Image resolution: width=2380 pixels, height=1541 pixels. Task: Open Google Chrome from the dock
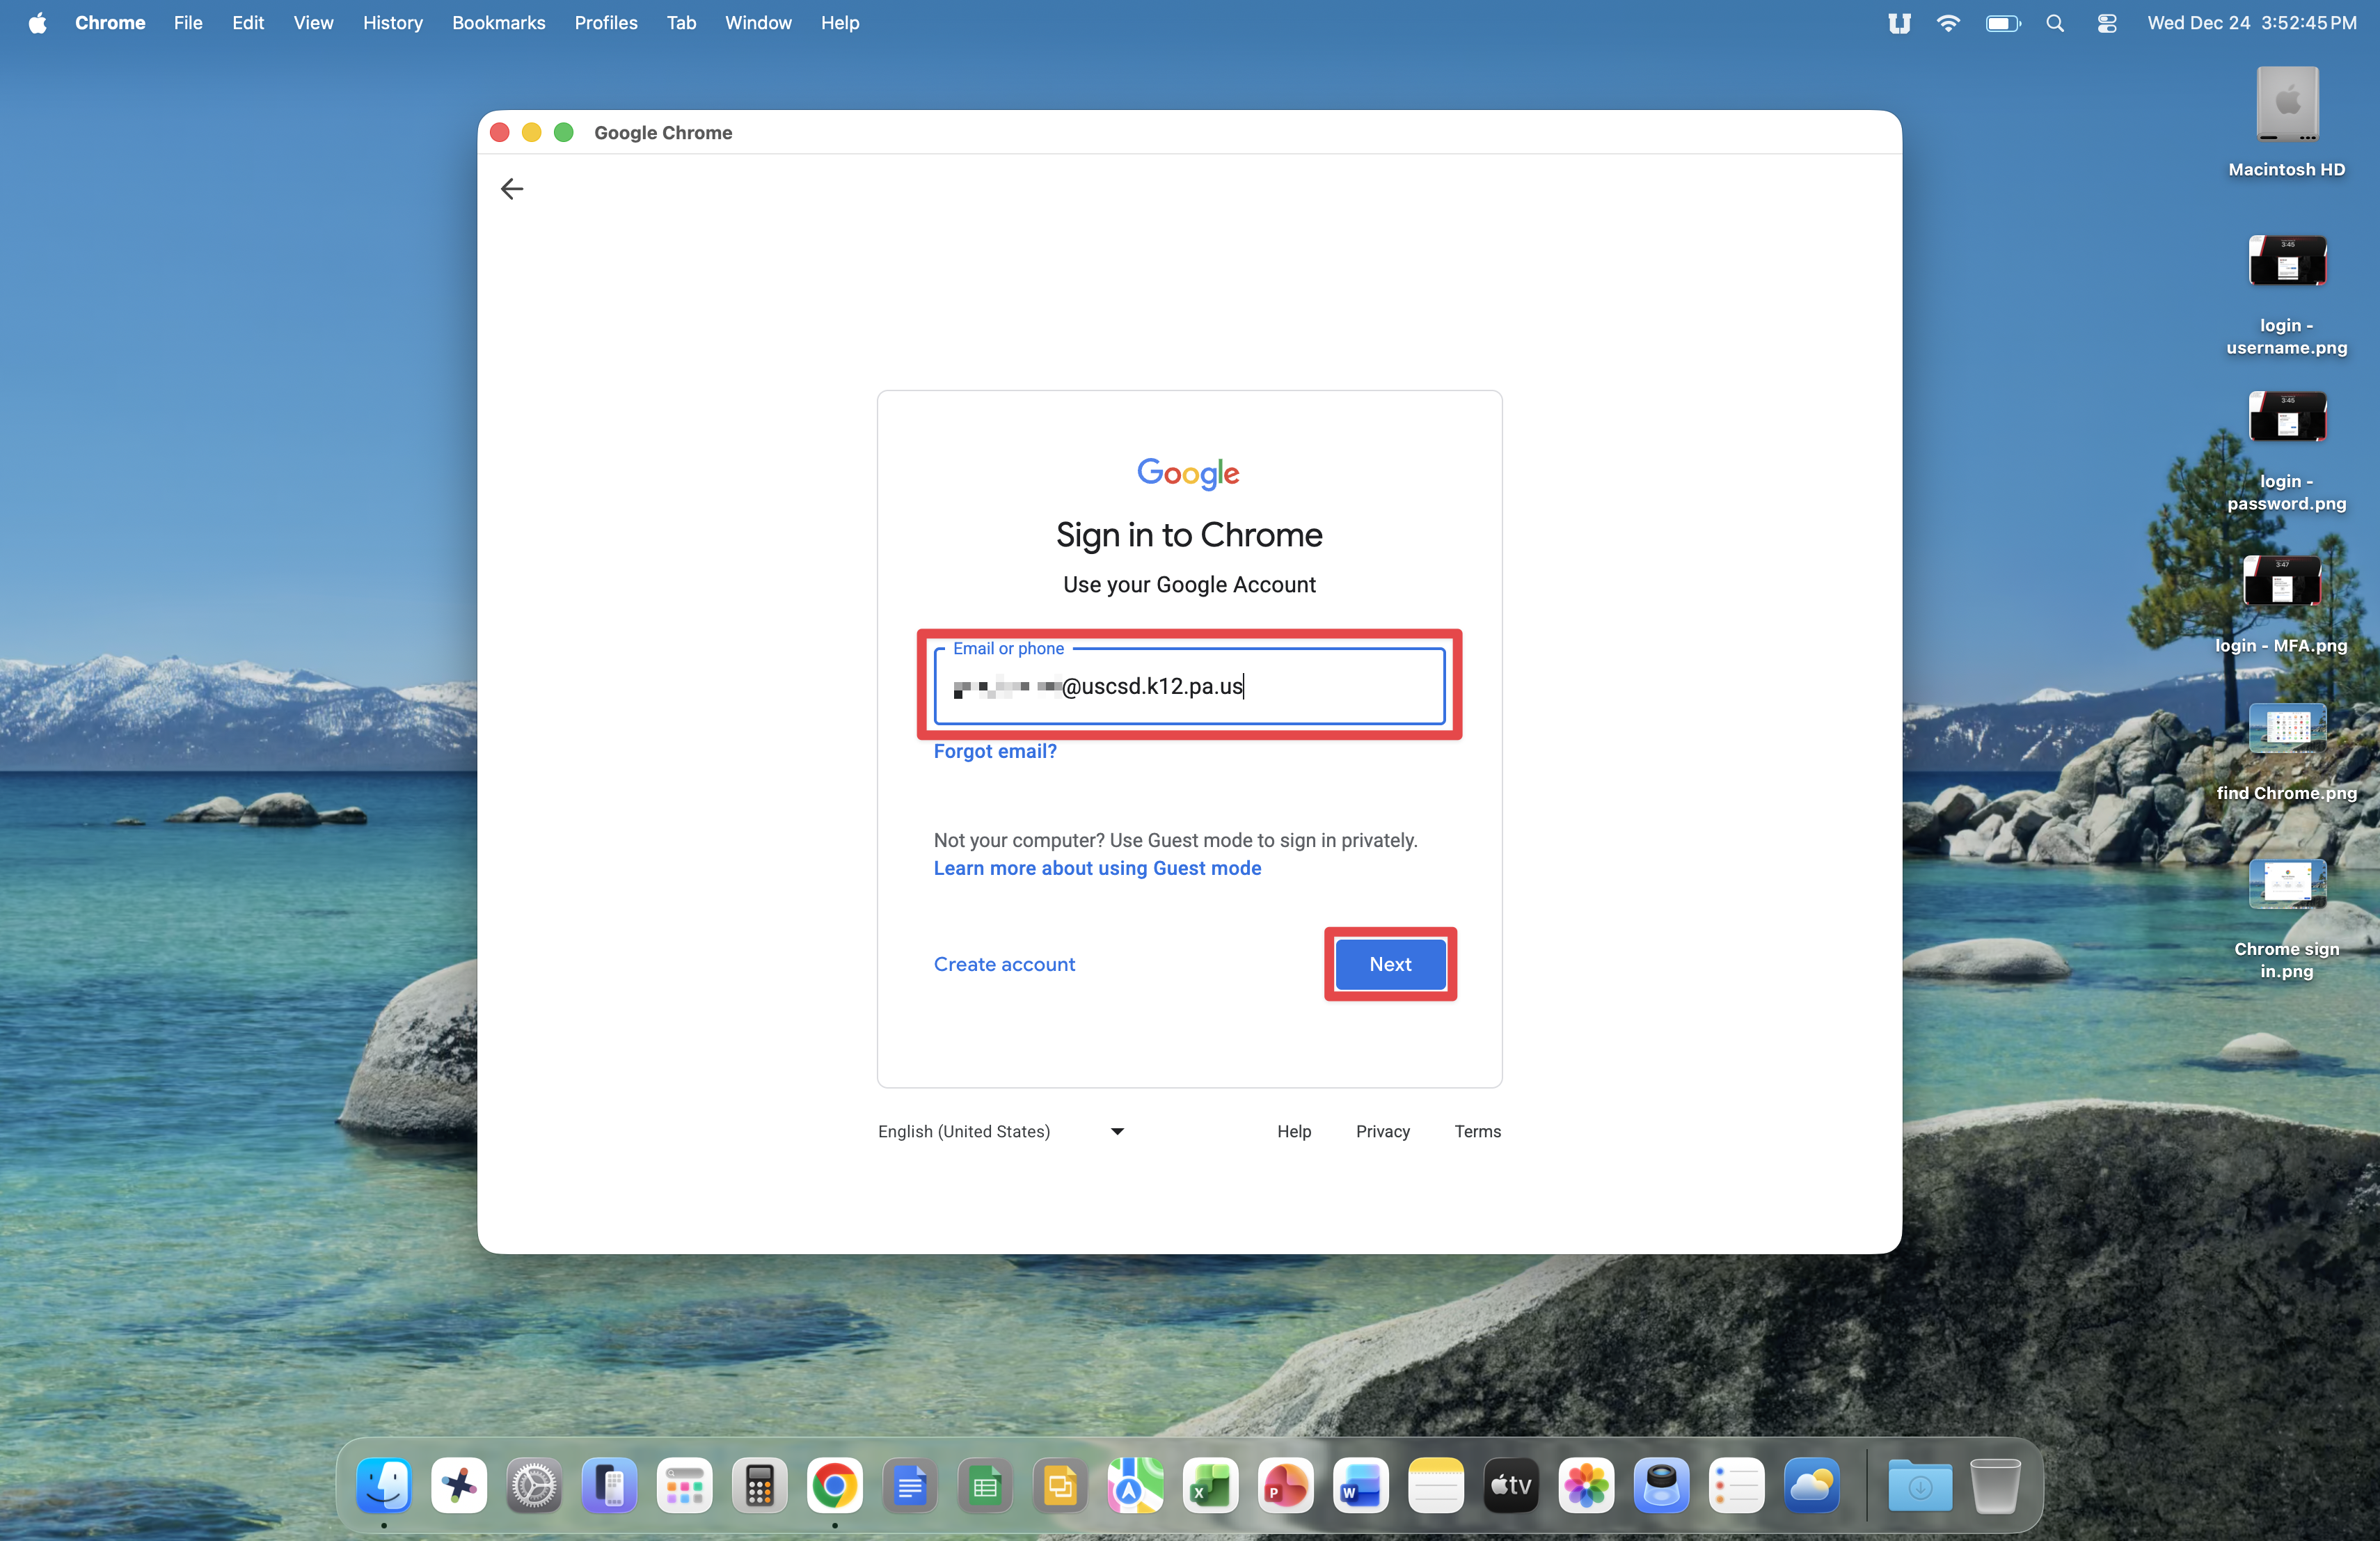click(834, 1486)
